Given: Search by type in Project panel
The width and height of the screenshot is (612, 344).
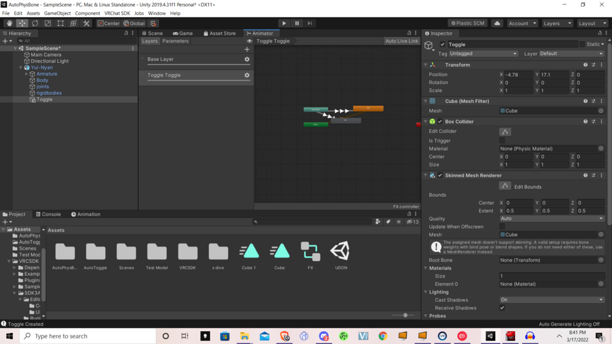Looking at the screenshot, I should (x=378, y=222).
